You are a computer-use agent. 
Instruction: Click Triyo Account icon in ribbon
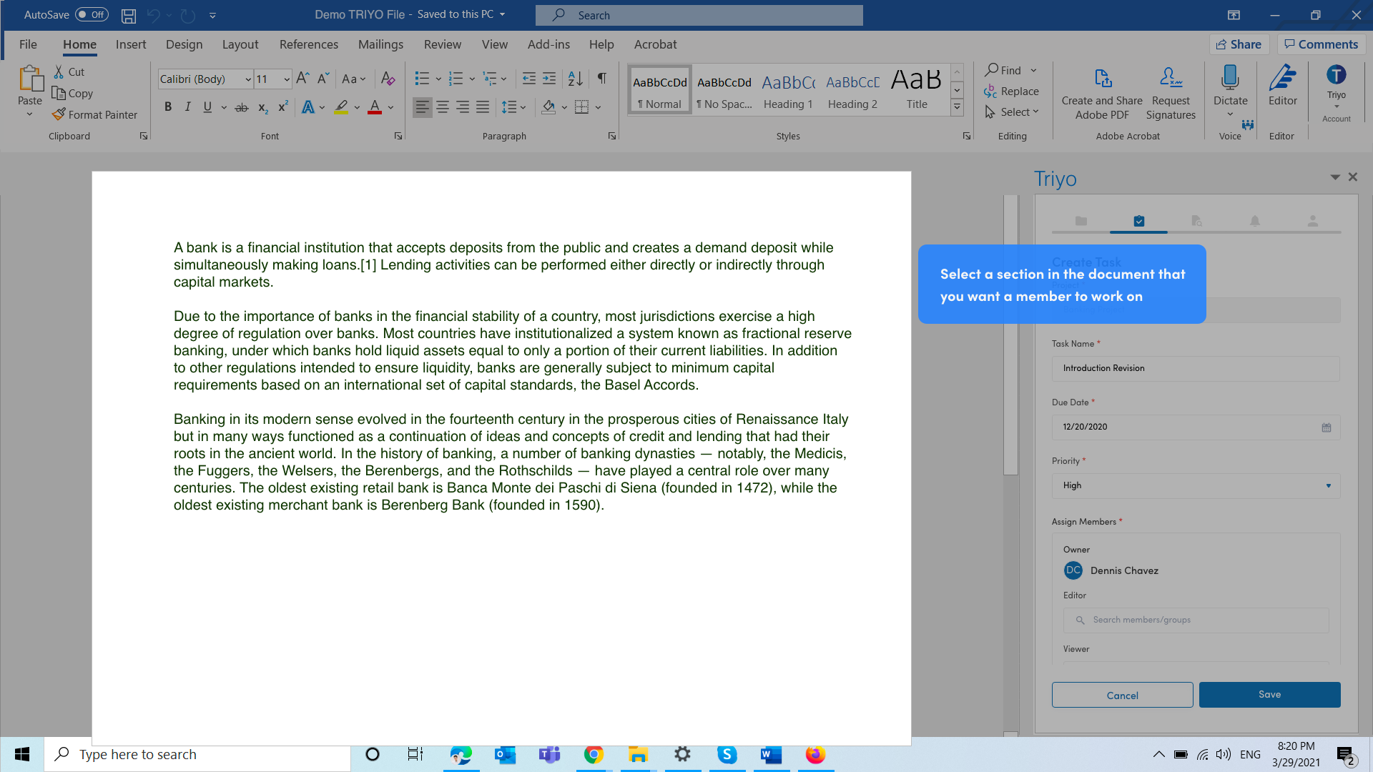point(1336,75)
